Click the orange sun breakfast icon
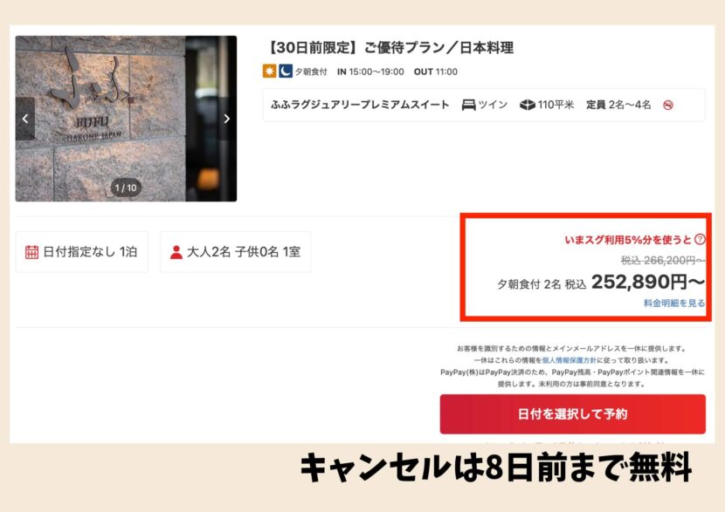 click(270, 72)
